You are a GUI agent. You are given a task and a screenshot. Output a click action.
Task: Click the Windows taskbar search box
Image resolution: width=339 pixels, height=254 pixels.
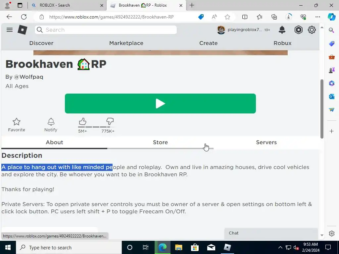click(x=69, y=247)
